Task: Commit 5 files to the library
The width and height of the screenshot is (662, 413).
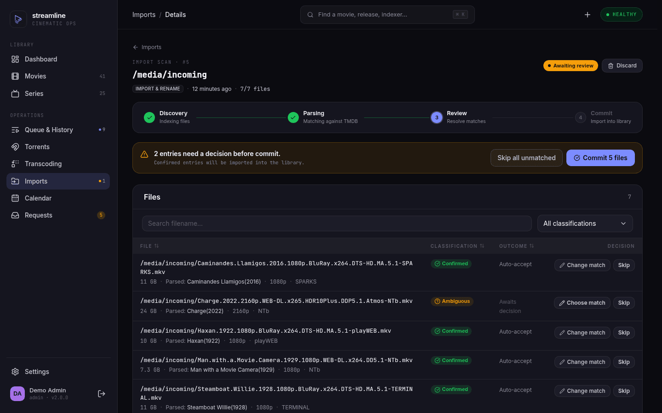Action: (x=600, y=158)
